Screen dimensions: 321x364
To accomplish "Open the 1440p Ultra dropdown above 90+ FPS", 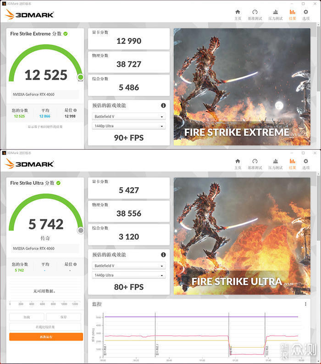I will (129, 126).
